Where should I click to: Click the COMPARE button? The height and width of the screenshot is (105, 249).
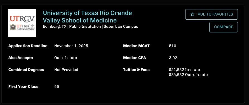(223, 27)
